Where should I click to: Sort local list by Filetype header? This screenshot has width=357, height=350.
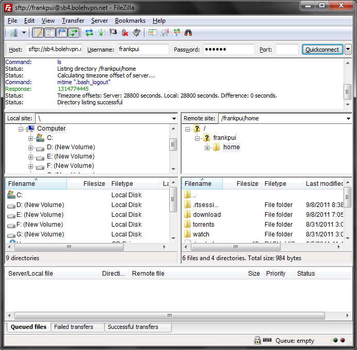pyautogui.click(x=134, y=184)
